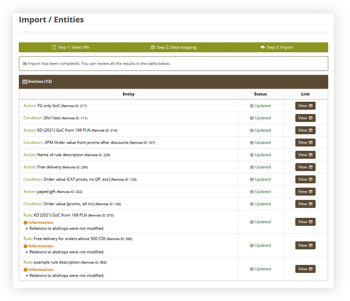Click Updated status check icon for 2for1test
Screen dimensions: 350x301
coord(252,118)
